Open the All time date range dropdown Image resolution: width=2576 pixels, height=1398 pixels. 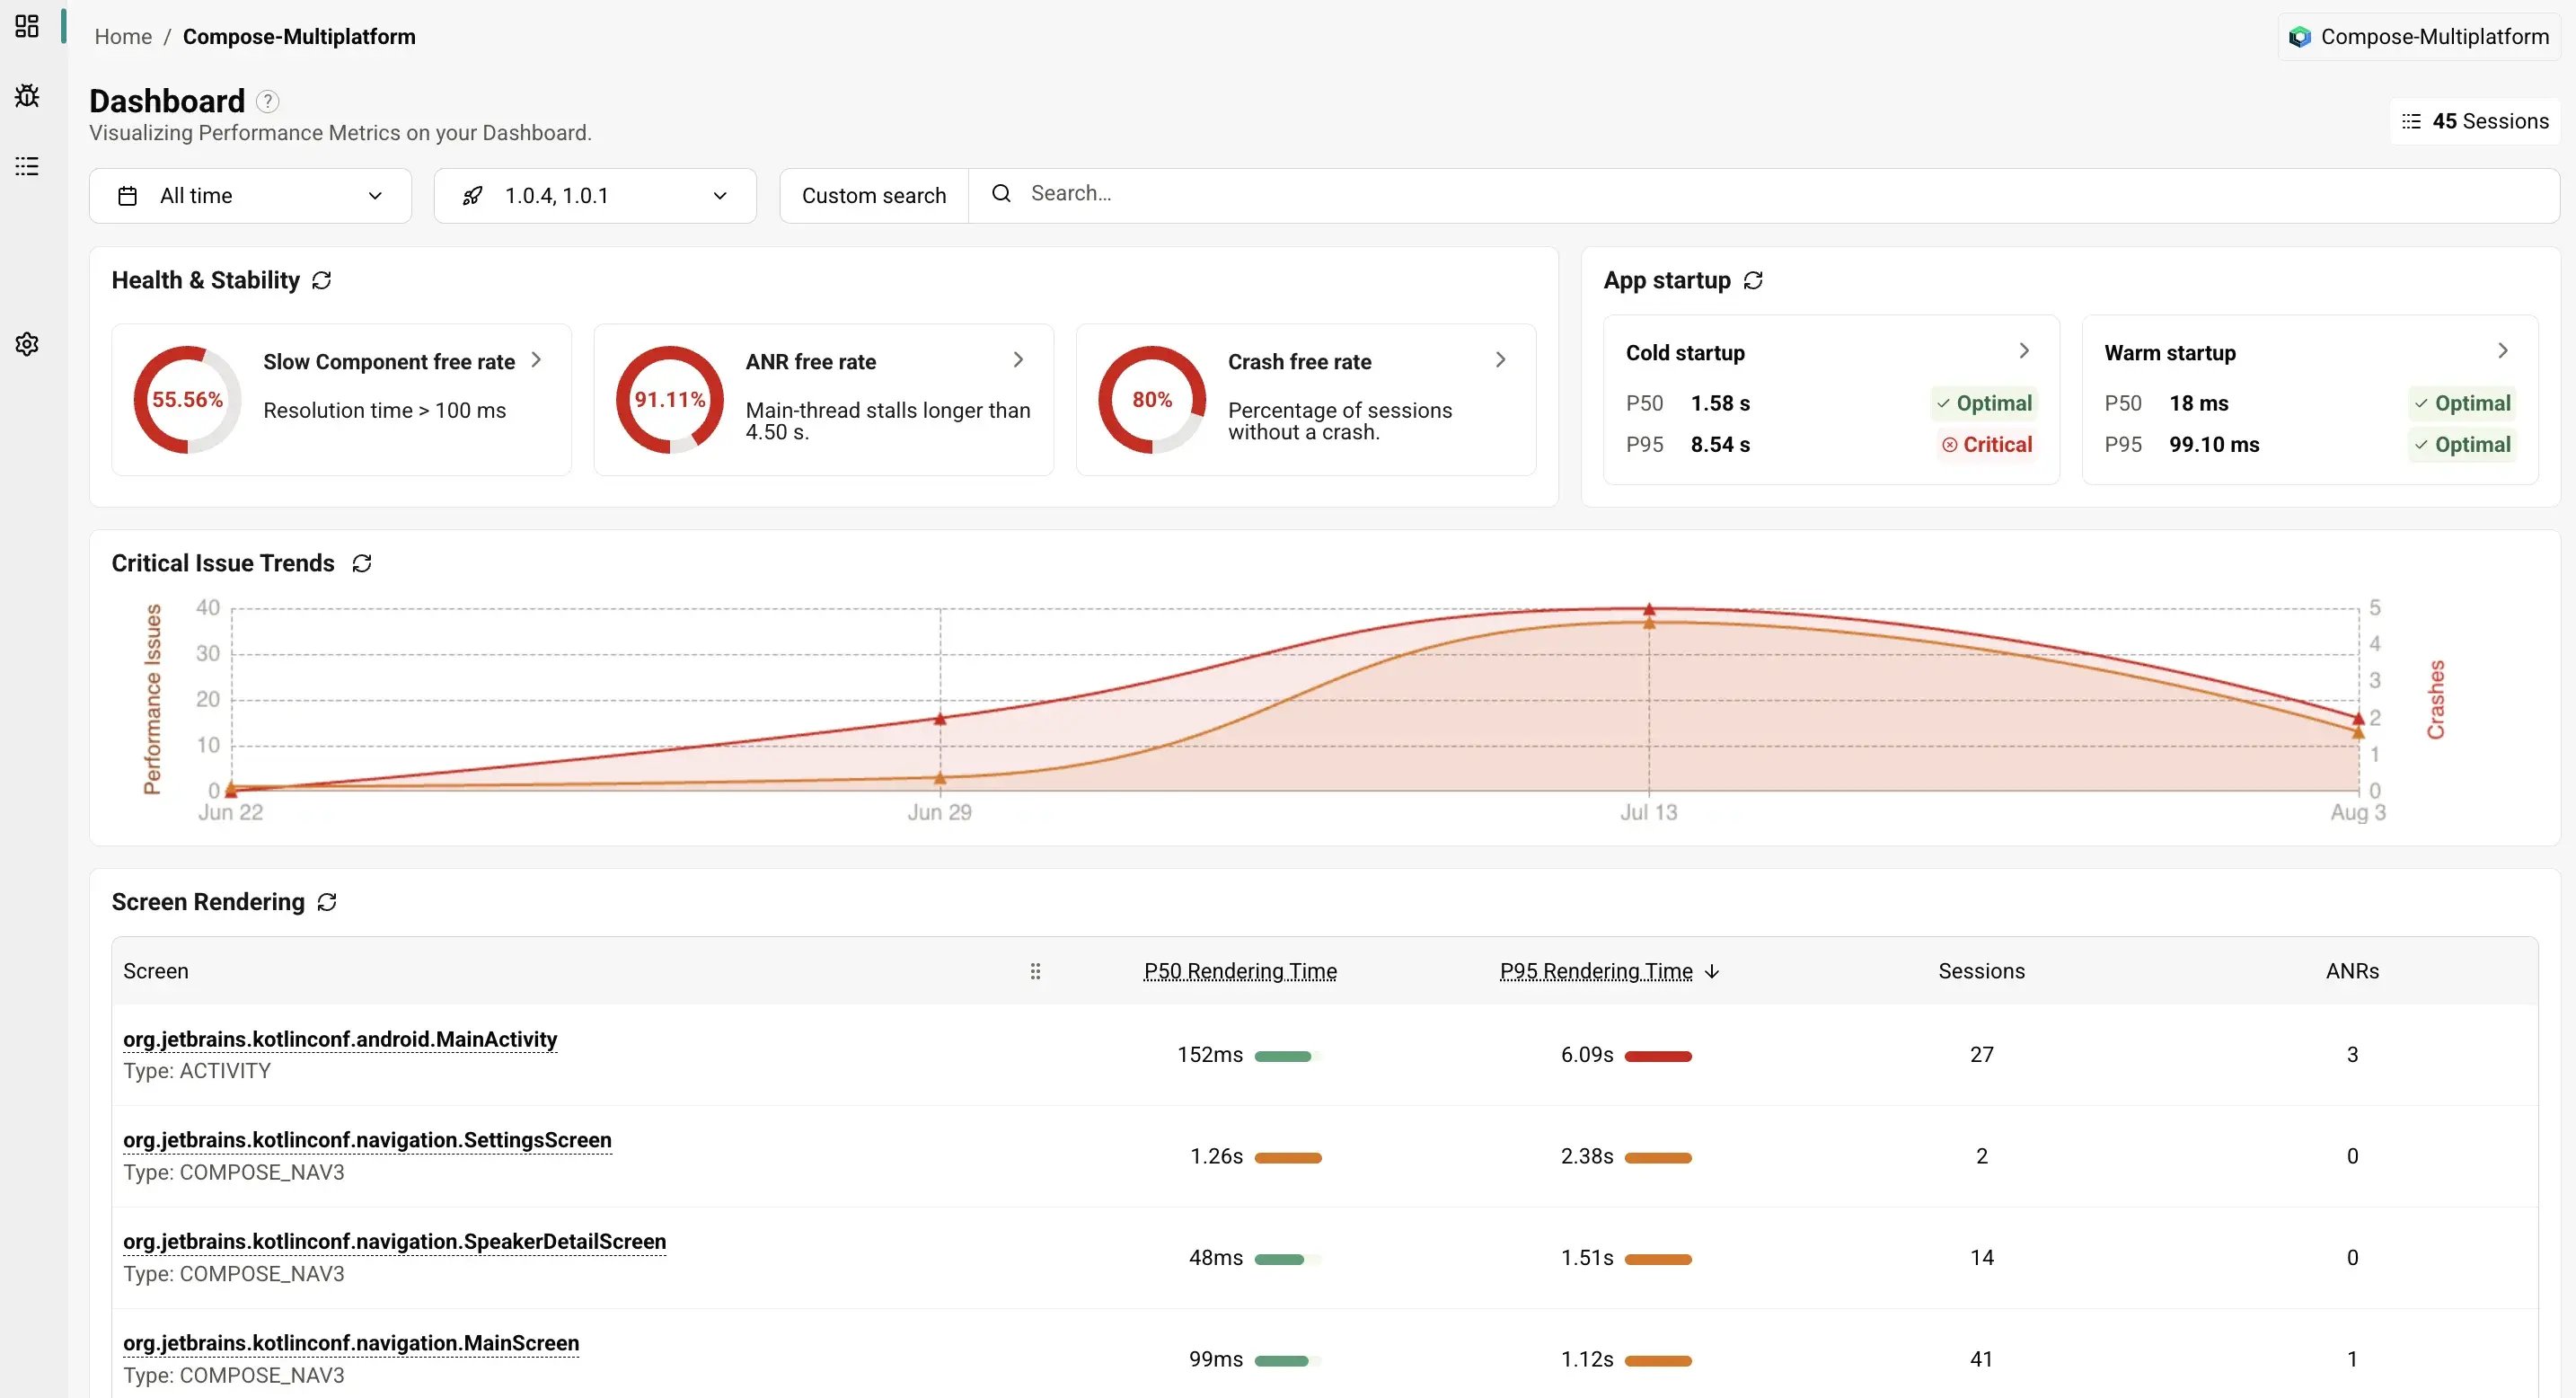pyautogui.click(x=250, y=196)
